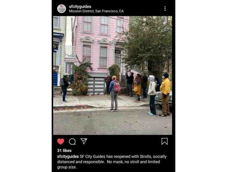Image resolution: width=227 pixels, height=172 pixels.
Task: Open the sfcityguides profile picture
Action: [x=61, y=9]
